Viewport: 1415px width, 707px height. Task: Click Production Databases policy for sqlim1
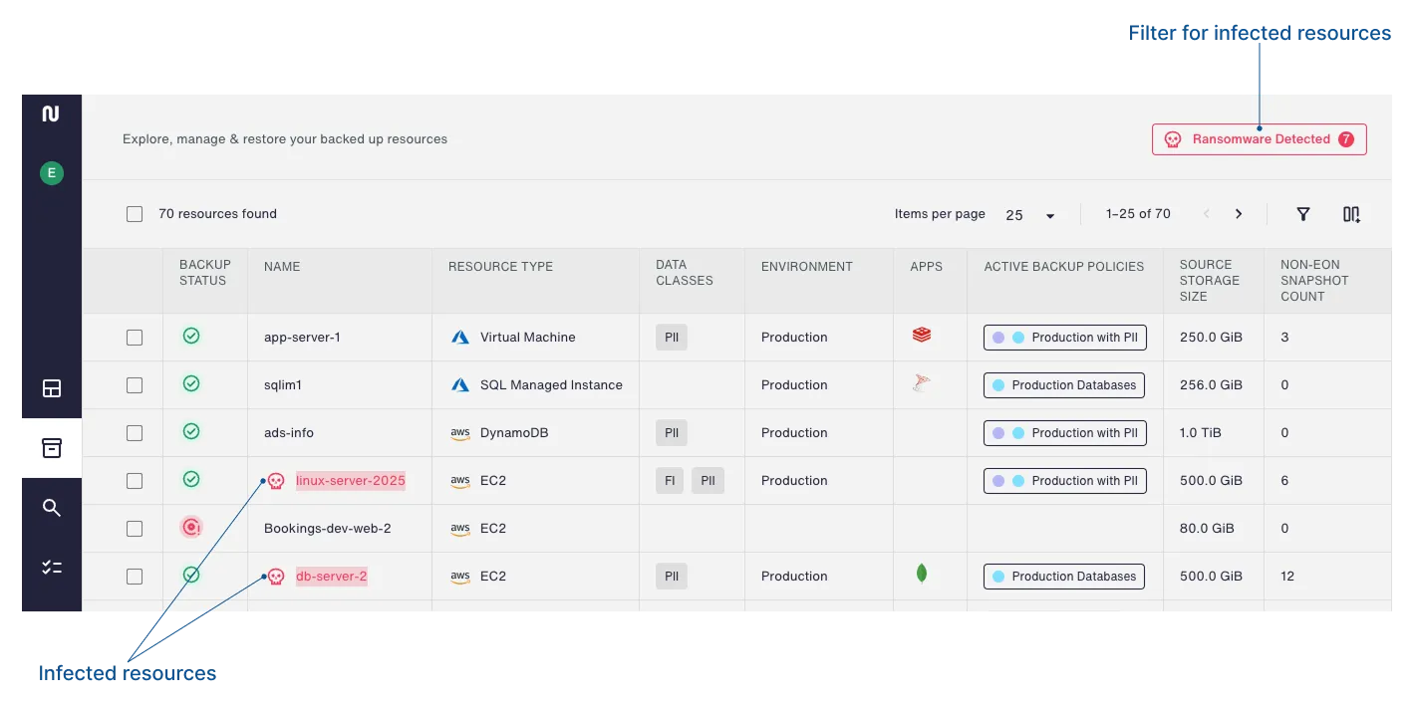1064,385
